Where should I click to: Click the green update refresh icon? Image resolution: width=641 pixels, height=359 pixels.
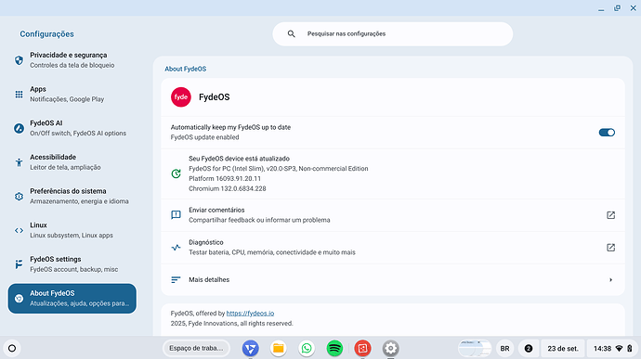(176, 173)
